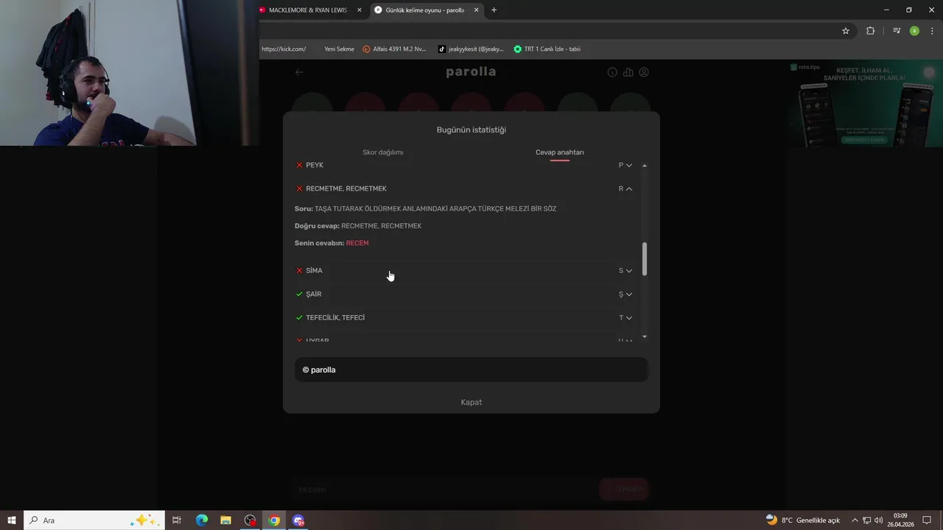Open File Explorer from the taskbar
The image size is (943, 530).
(x=226, y=520)
